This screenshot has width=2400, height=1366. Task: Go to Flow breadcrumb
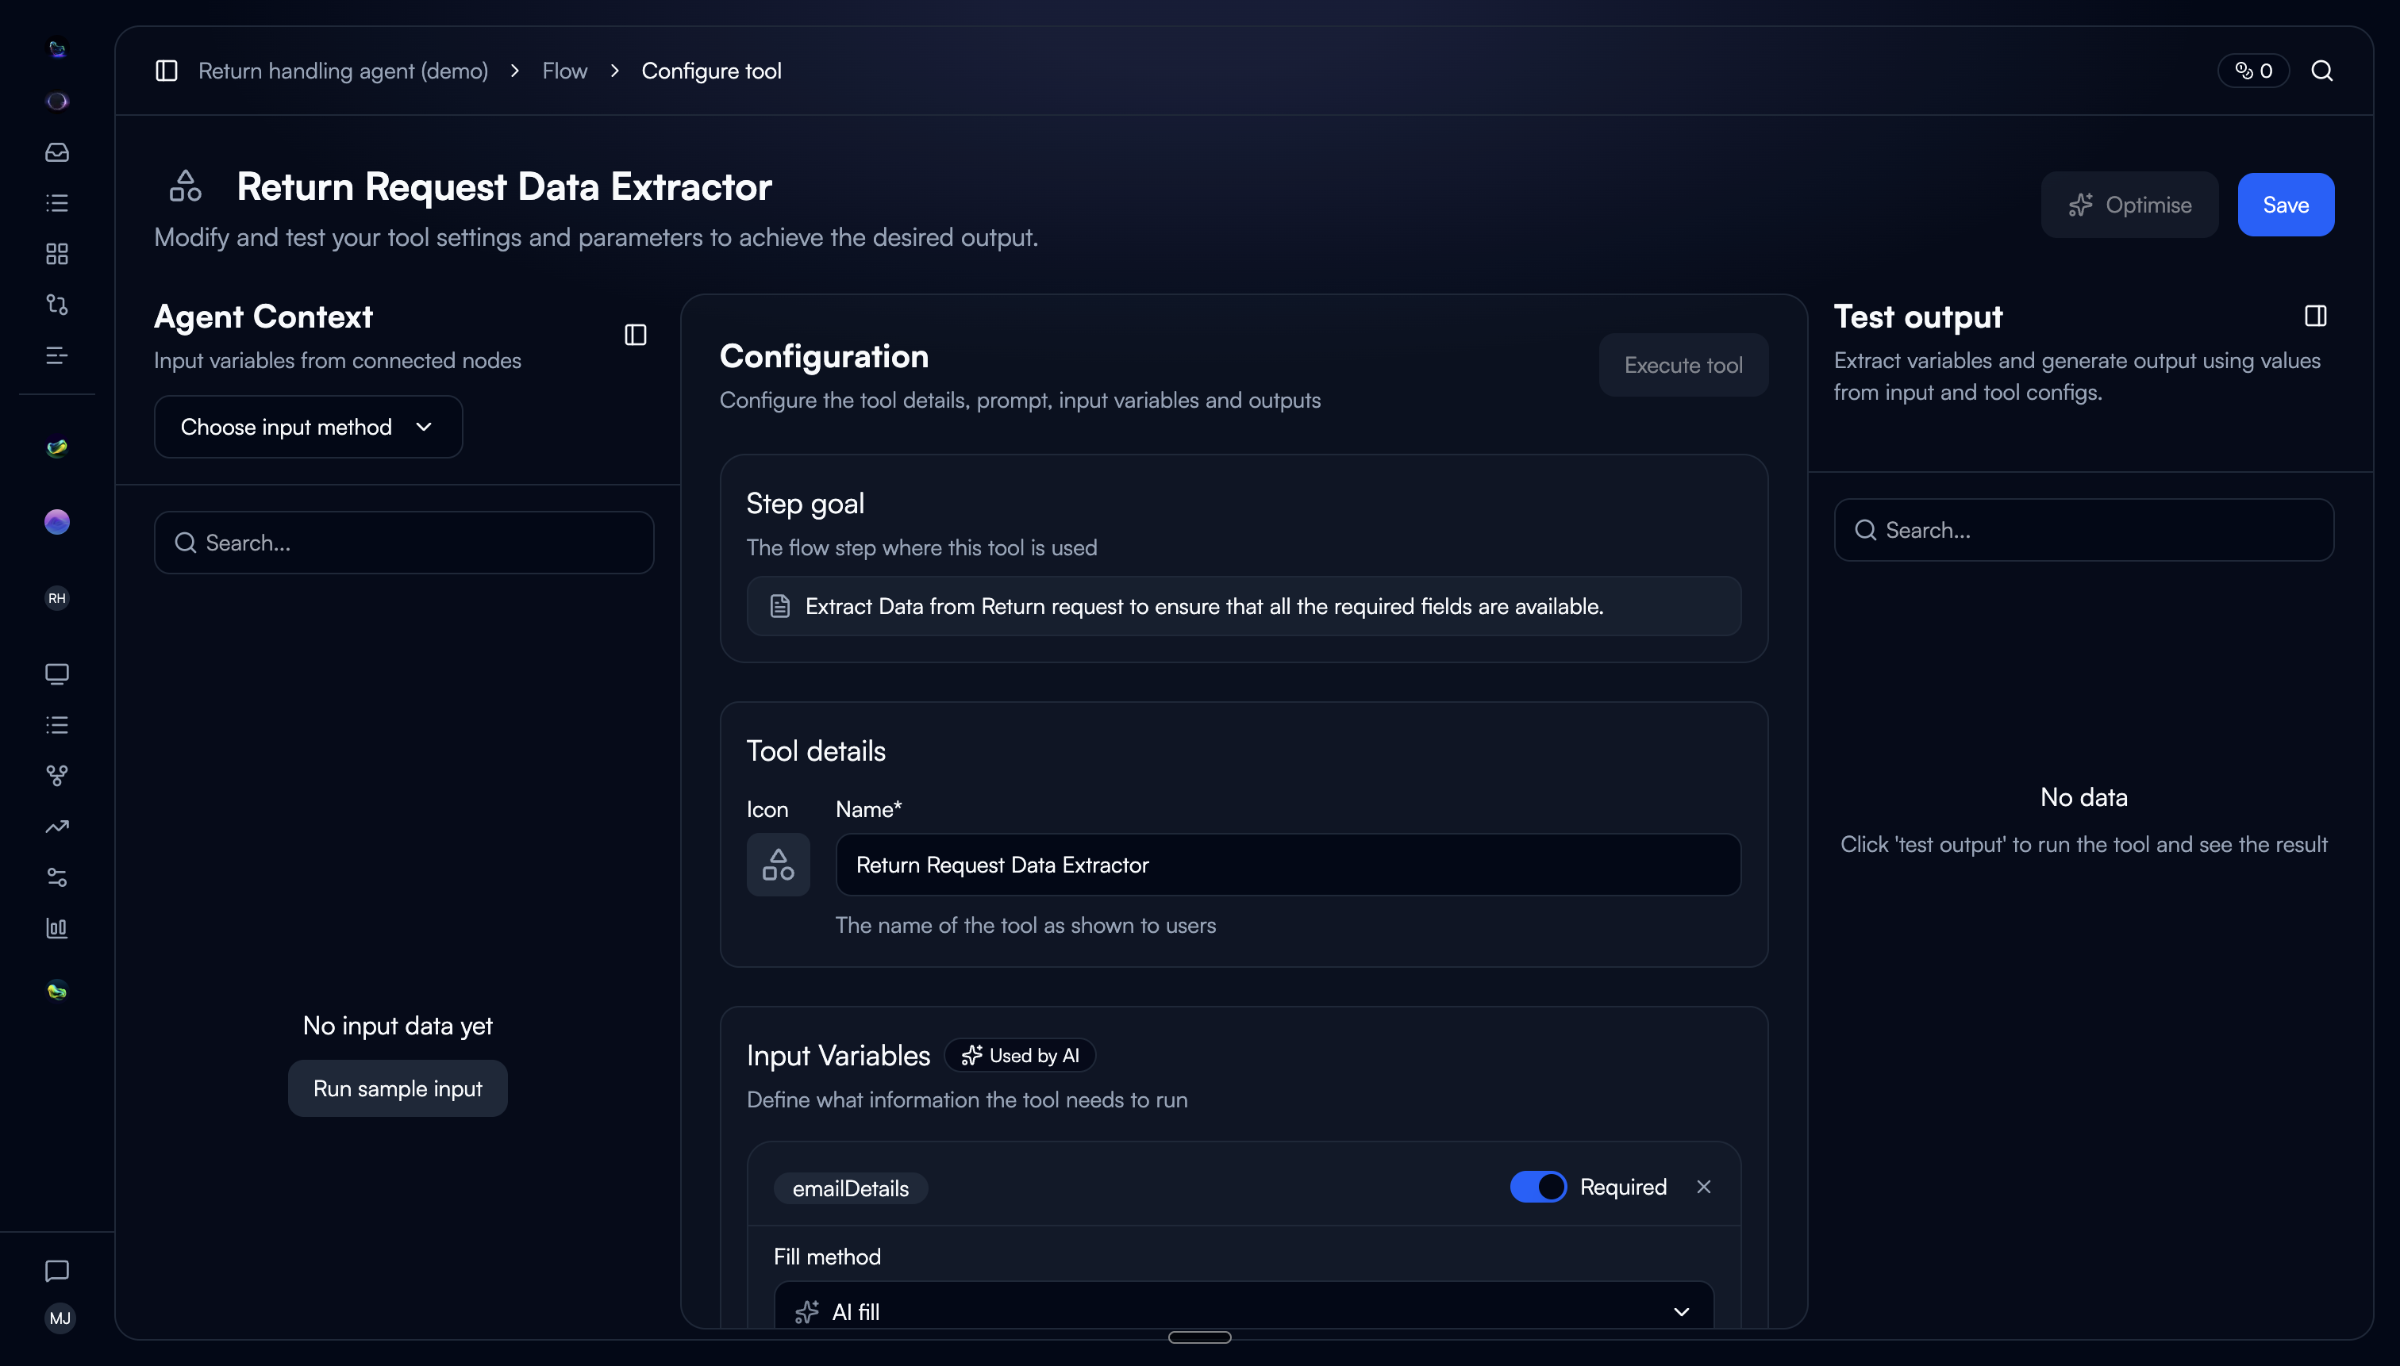pos(564,71)
